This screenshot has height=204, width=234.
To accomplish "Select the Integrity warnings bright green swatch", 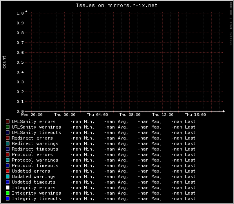I will click(x=7, y=193).
